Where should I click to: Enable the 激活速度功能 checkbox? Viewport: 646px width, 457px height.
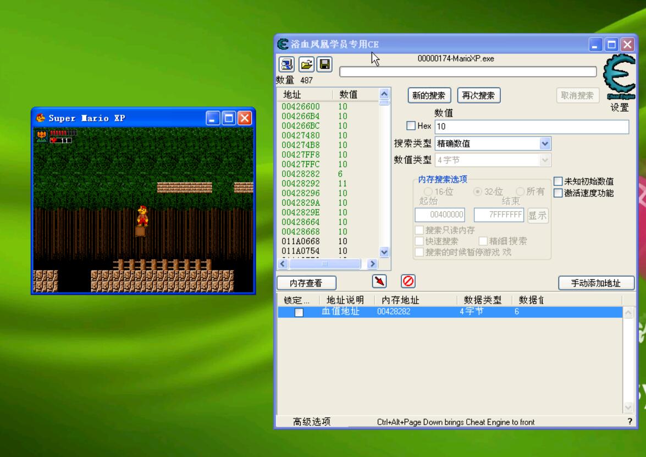coord(558,193)
